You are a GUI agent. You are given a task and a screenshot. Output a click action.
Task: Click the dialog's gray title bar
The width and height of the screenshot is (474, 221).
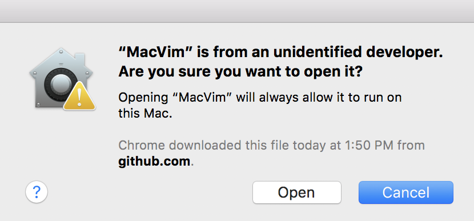pos(237,11)
